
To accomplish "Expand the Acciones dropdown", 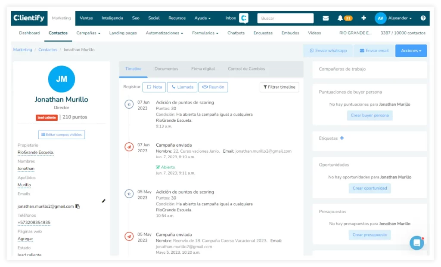I will pyautogui.click(x=411, y=51).
